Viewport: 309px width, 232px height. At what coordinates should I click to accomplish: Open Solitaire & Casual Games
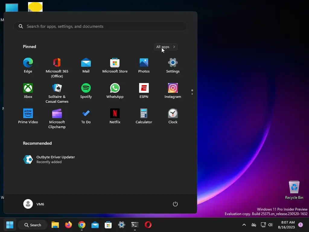[x=57, y=93]
